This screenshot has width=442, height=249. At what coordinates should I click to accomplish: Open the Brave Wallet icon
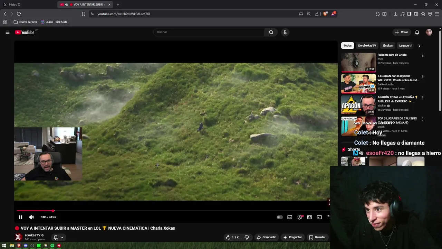pyautogui.click(x=416, y=14)
